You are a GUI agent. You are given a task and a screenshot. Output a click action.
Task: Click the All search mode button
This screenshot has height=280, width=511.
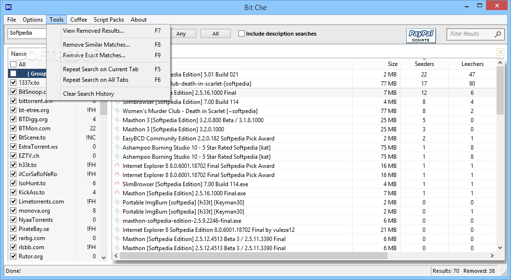pyautogui.click(x=215, y=34)
